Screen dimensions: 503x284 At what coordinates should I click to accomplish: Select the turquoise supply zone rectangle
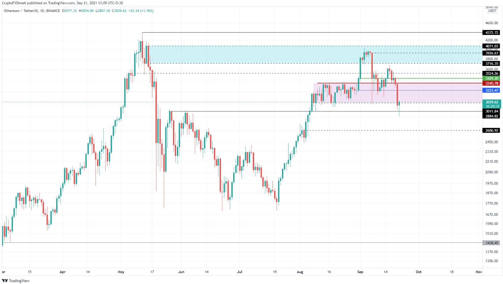pyautogui.click(x=315, y=55)
